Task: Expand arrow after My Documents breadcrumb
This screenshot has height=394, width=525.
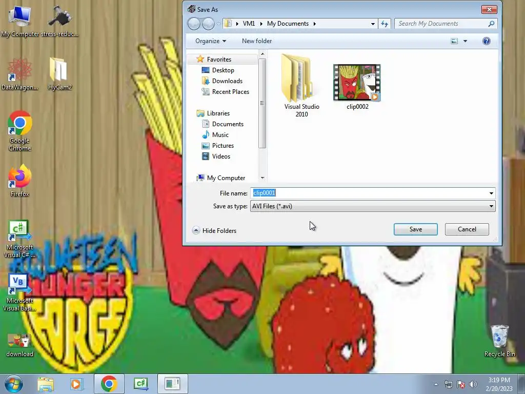Action: 314,24
